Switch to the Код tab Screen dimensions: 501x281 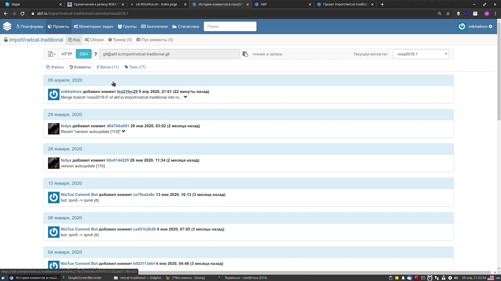(x=74, y=40)
